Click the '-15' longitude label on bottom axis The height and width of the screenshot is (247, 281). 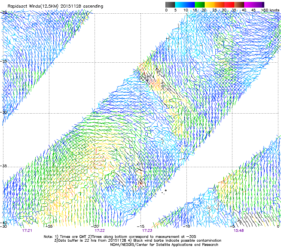click(x=141, y=226)
